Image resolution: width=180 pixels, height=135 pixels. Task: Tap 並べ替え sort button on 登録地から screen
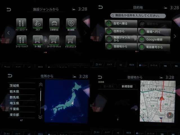109,86
